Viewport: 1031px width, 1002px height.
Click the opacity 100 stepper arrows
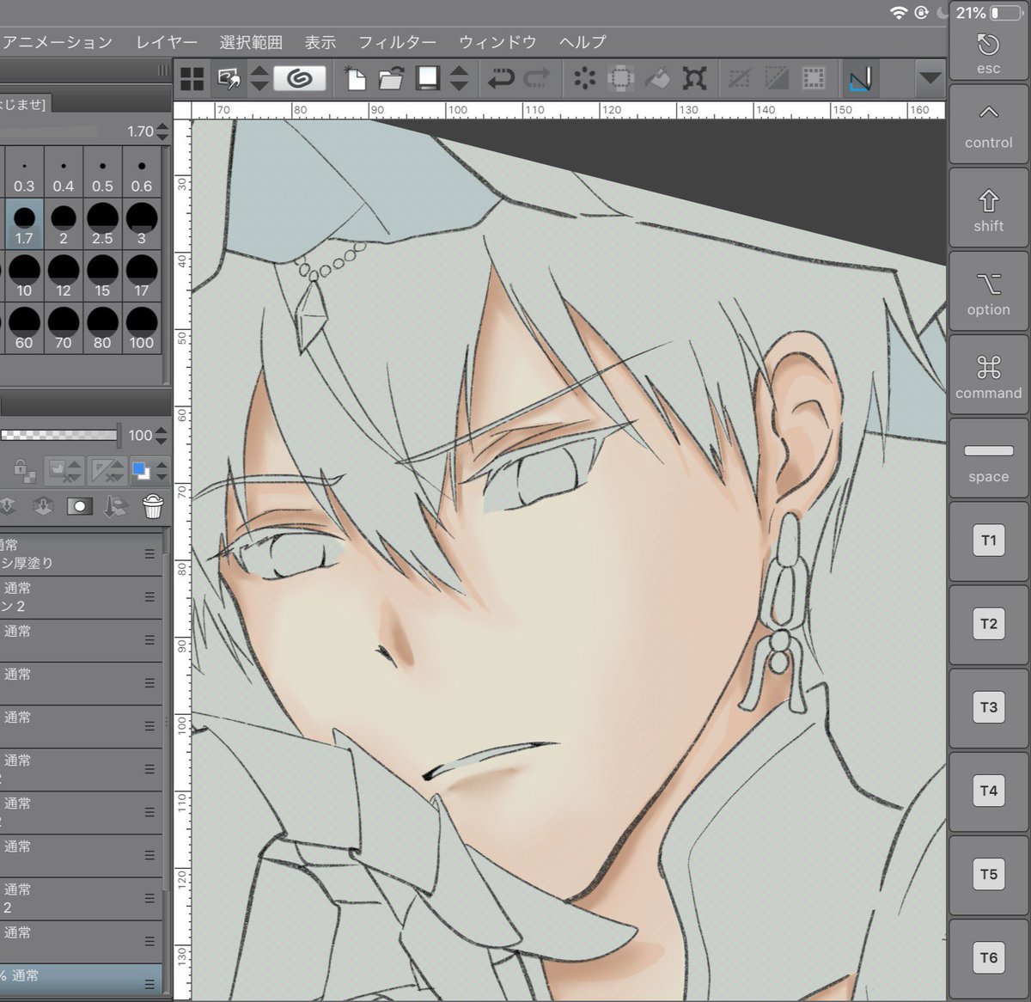162,436
